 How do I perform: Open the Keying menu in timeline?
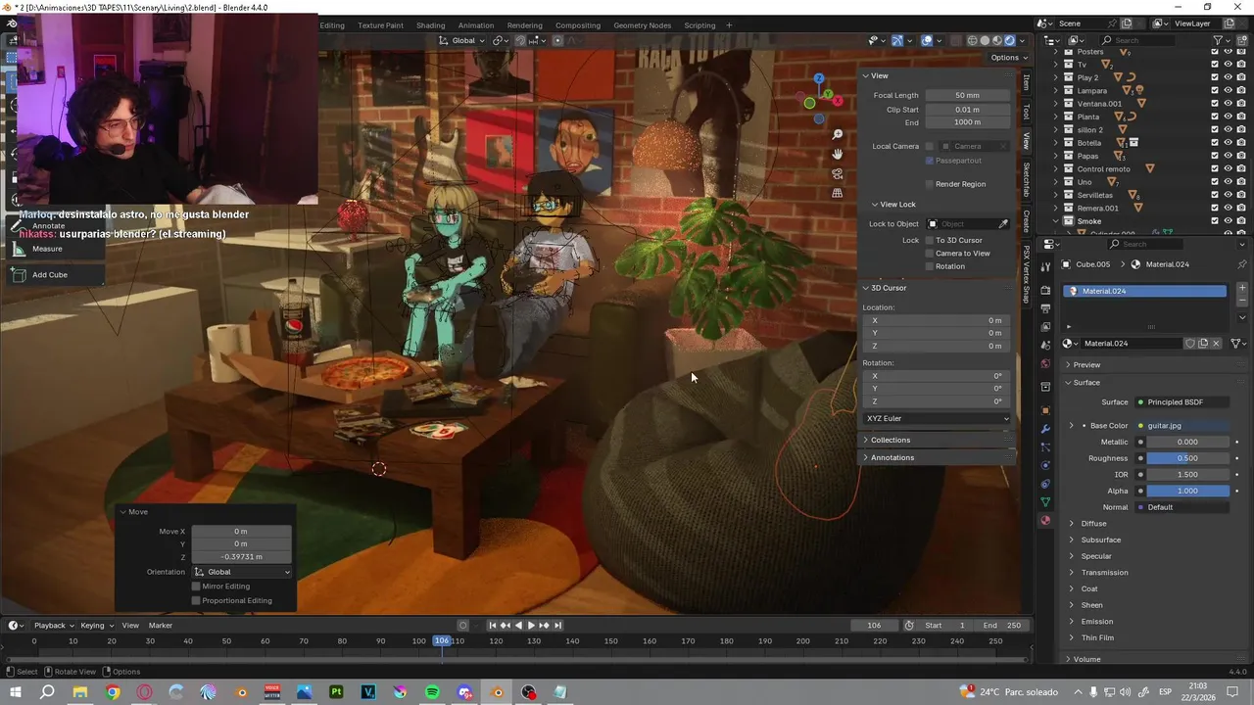[96, 625]
